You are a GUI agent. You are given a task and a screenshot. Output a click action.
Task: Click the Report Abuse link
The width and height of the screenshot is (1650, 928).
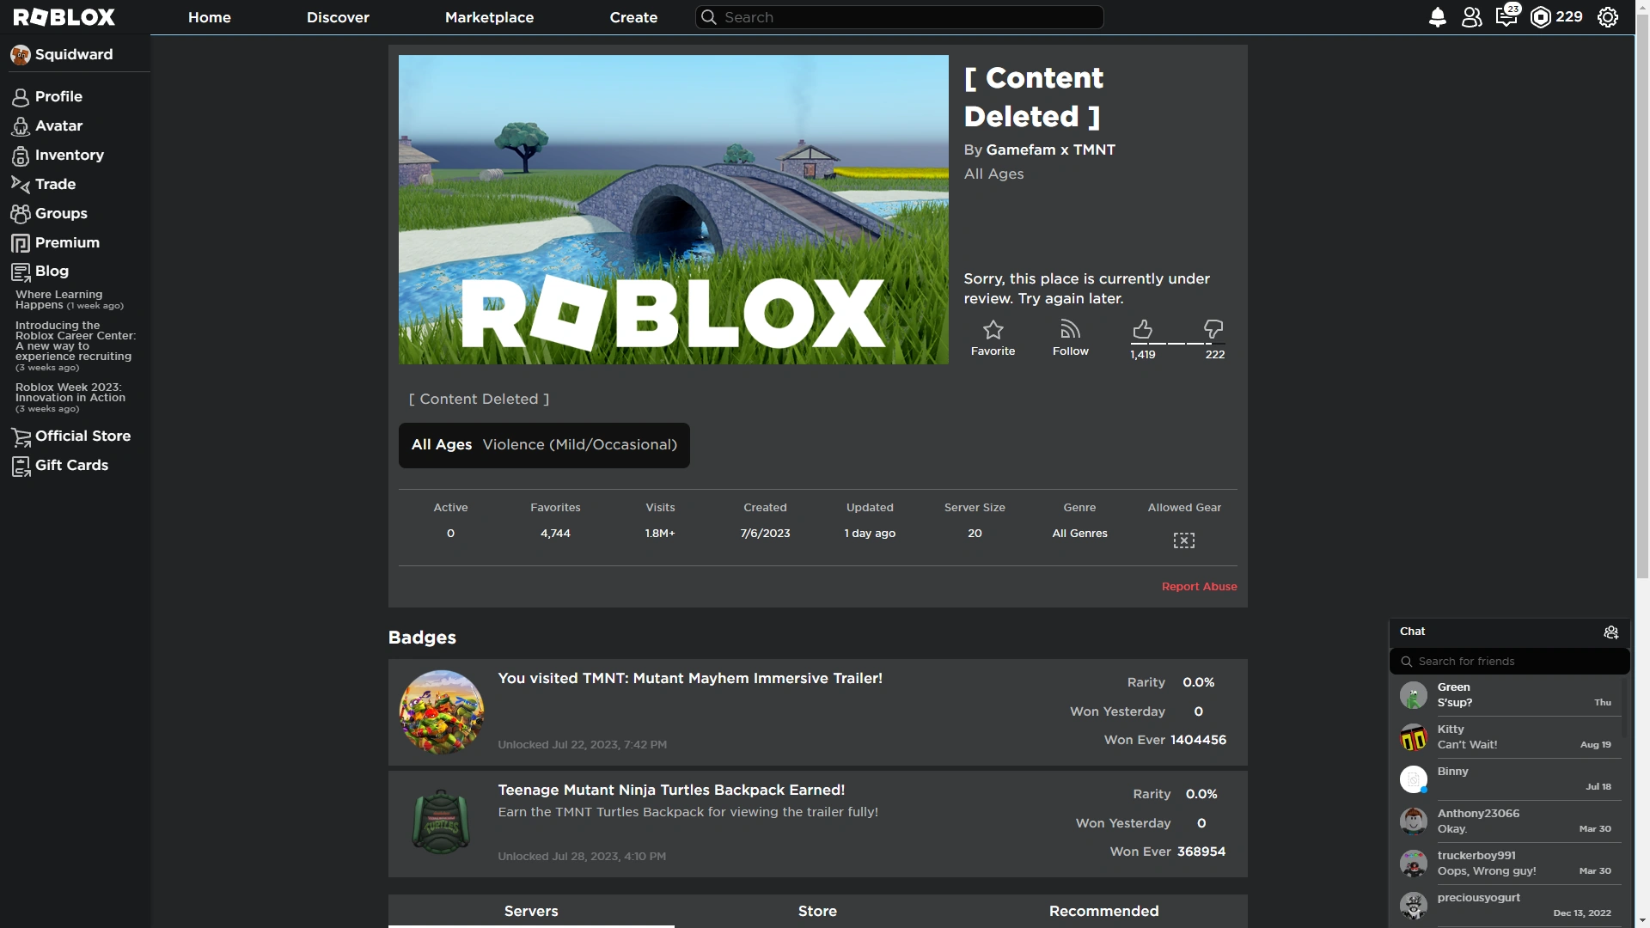(1199, 587)
